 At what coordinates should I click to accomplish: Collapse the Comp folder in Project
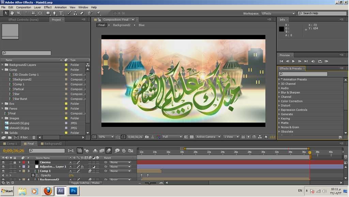[2, 70]
